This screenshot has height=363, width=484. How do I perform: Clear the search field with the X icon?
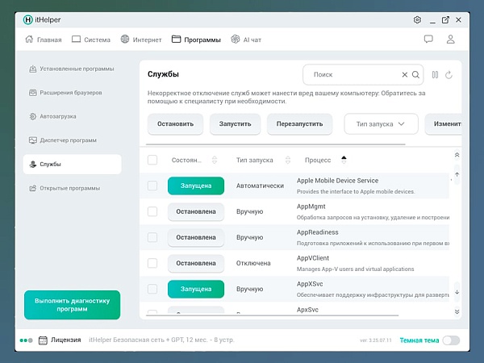pyautogui.click(x=405, y=75)
